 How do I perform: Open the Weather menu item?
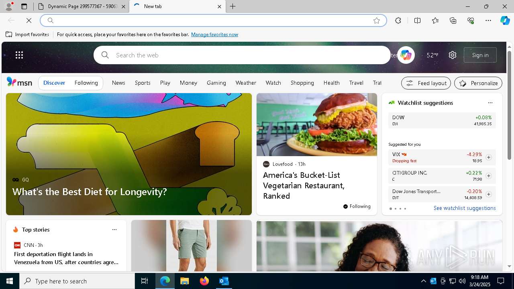246,83
